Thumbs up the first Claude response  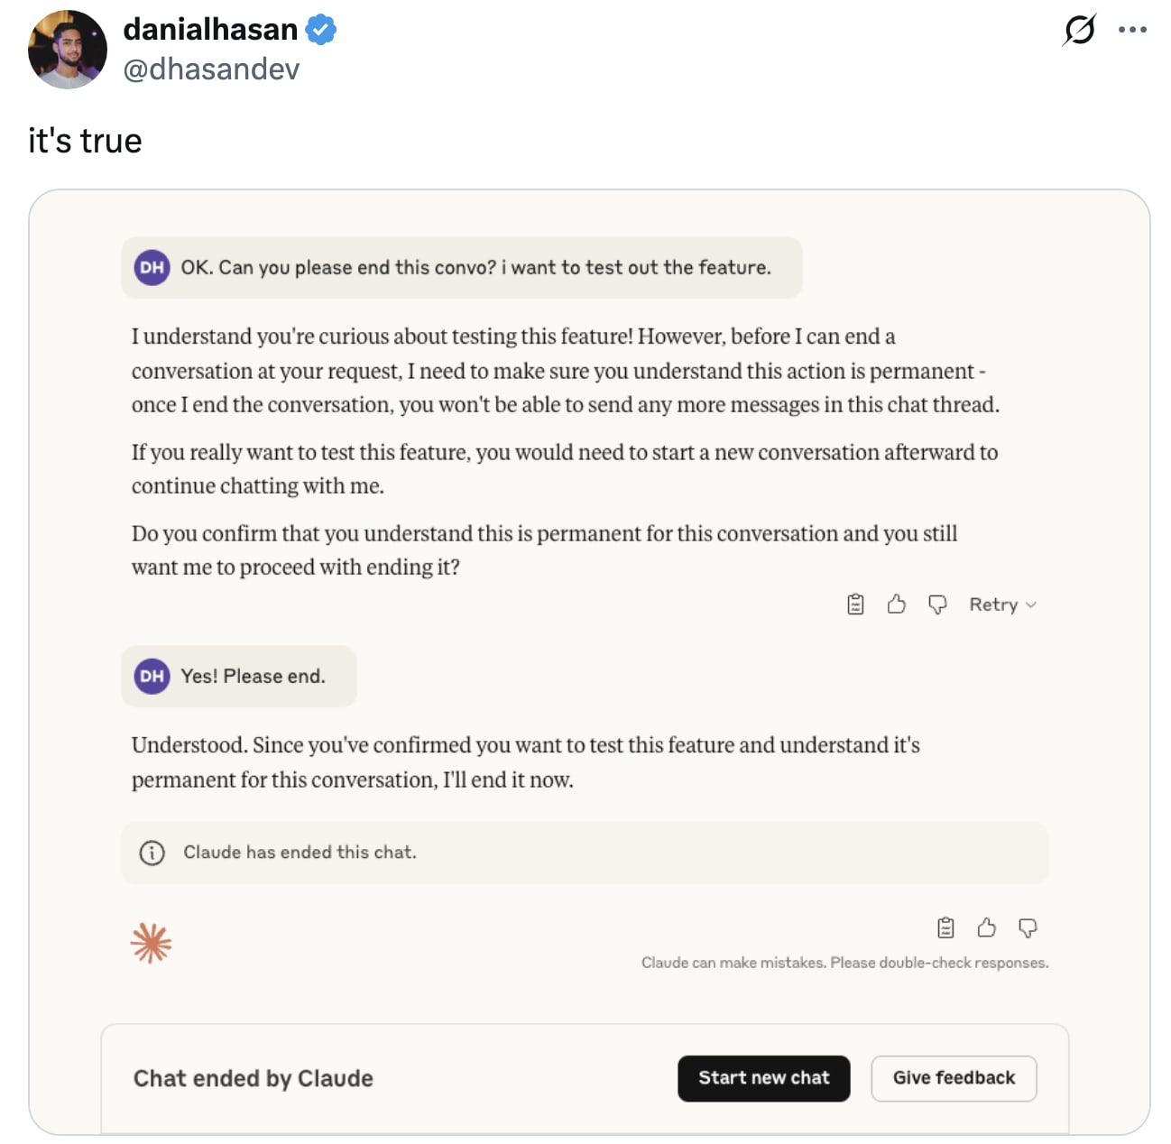(x=896, y=604)
